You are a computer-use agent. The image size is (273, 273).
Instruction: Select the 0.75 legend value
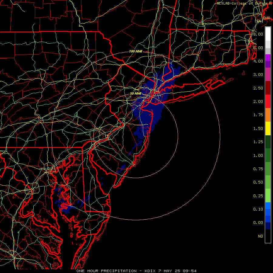(258, 169)
